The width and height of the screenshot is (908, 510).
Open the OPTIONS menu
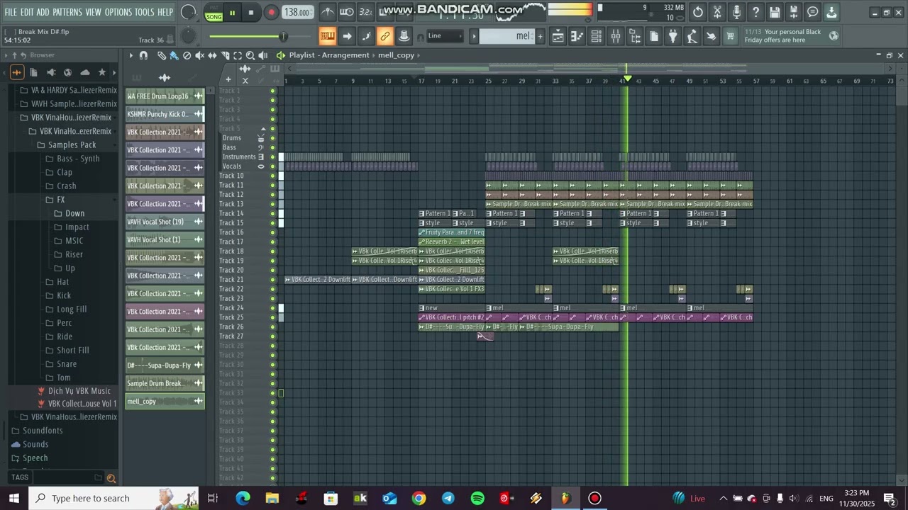[x=118, y=12]
